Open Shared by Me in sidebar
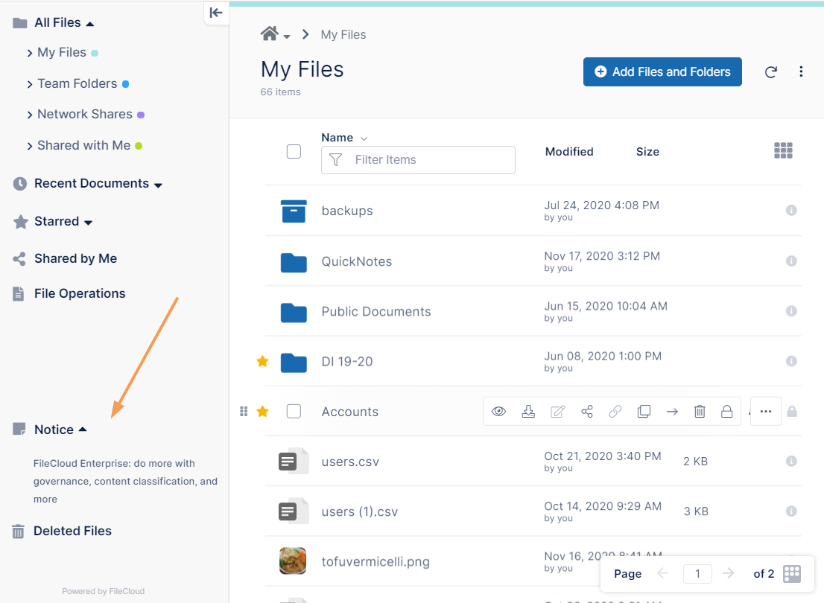 (75, 258)
